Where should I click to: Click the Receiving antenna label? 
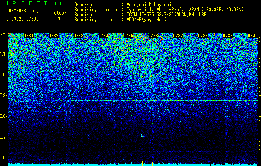point(95,20)
